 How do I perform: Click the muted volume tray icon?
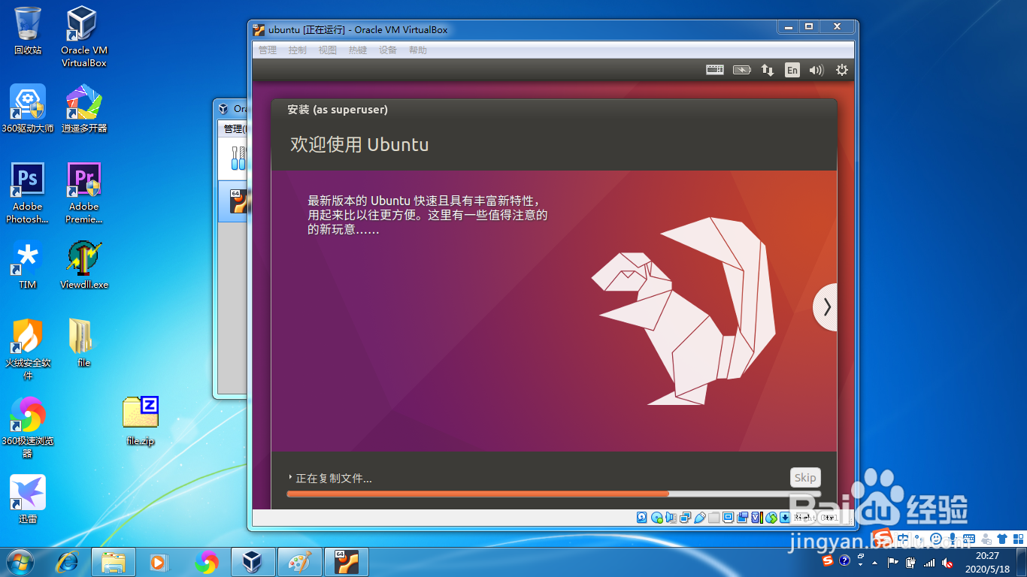pyautogui.click(x=947, y=562)
